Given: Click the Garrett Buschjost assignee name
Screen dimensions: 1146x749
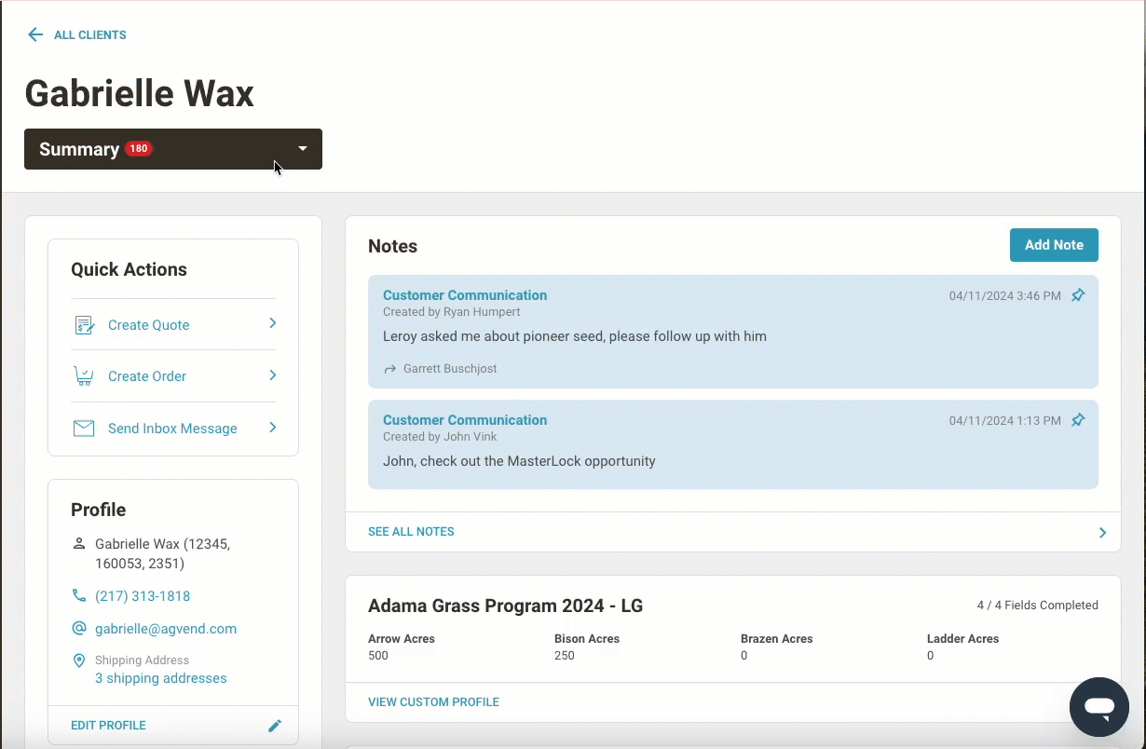Looking at the screenshot, I should (450, 369).
